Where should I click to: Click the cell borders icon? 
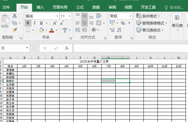pyautogui.click(x=28, y=30)
